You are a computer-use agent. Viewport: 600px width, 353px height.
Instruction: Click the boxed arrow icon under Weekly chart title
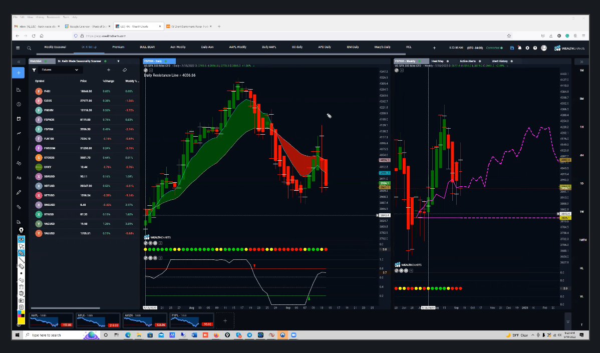coord(401,71)
